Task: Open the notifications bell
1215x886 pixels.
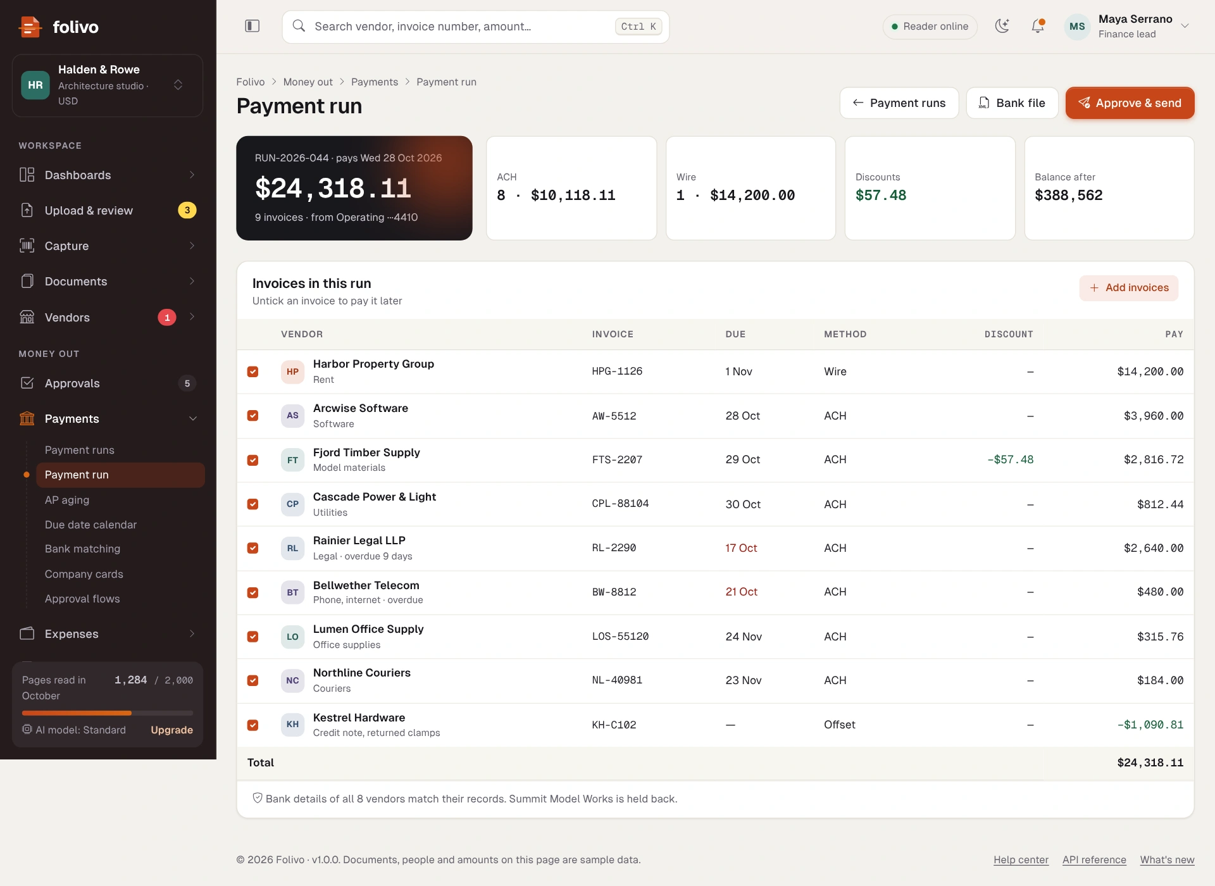Action: point(1038,26)
